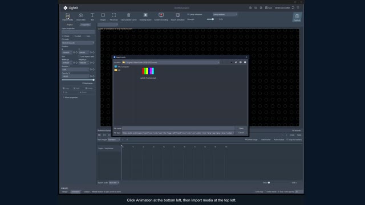Toggle the Grid checkbox in status bar
The height and width of the screenshot is (205, 365).
point(278,192)
